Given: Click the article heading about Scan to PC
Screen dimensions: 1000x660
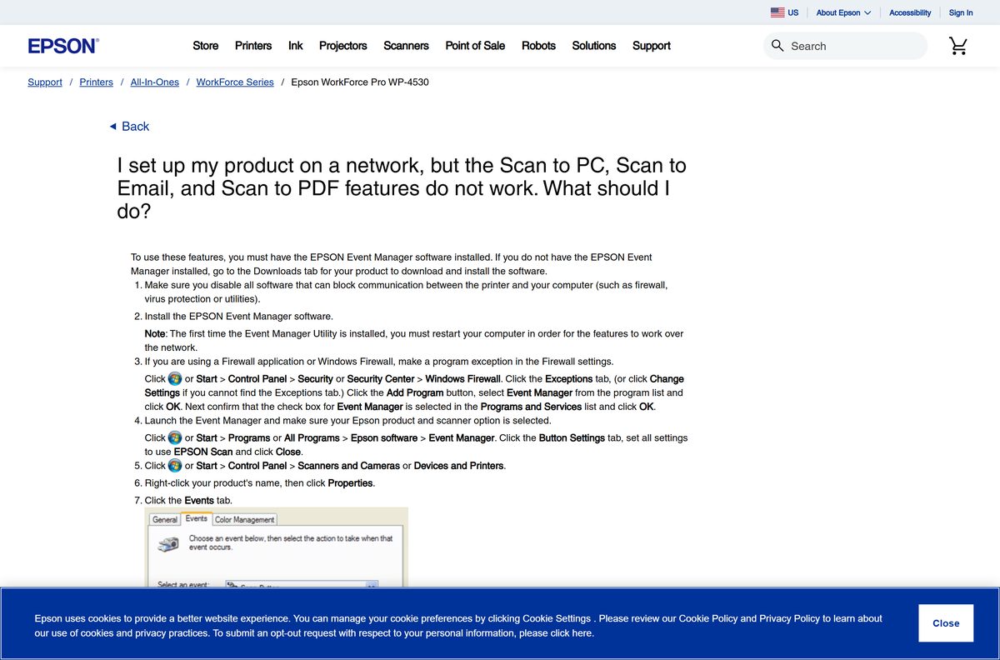Looking at the screenshot, I should 402,188.
